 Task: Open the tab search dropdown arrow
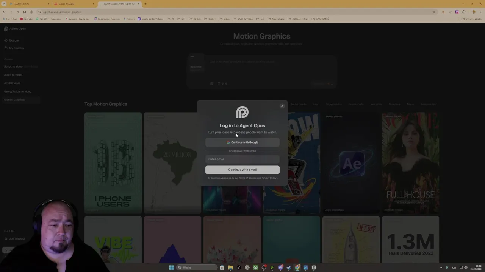point(4,4)
